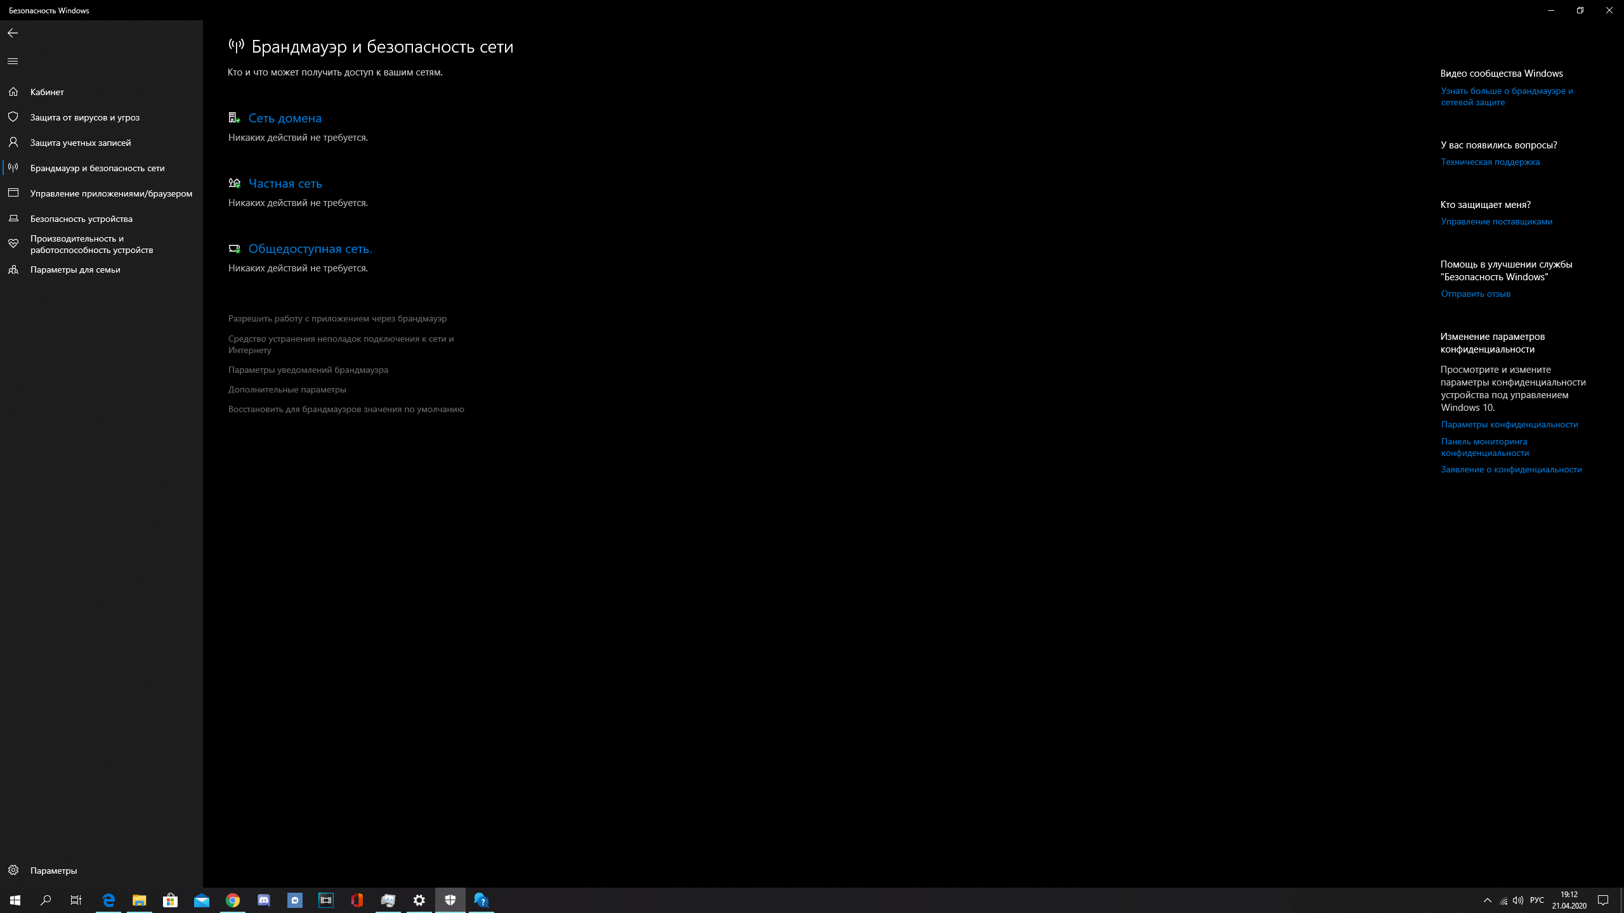Open the Wi-Fi network tray icon
Screen dimensions: 1624x913
(x=1503, y=900)
